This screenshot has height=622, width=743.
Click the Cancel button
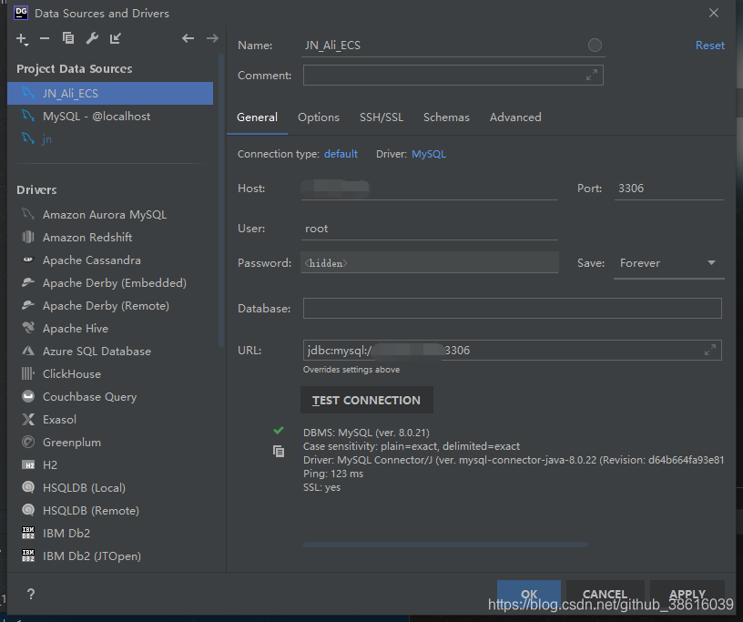606,594
